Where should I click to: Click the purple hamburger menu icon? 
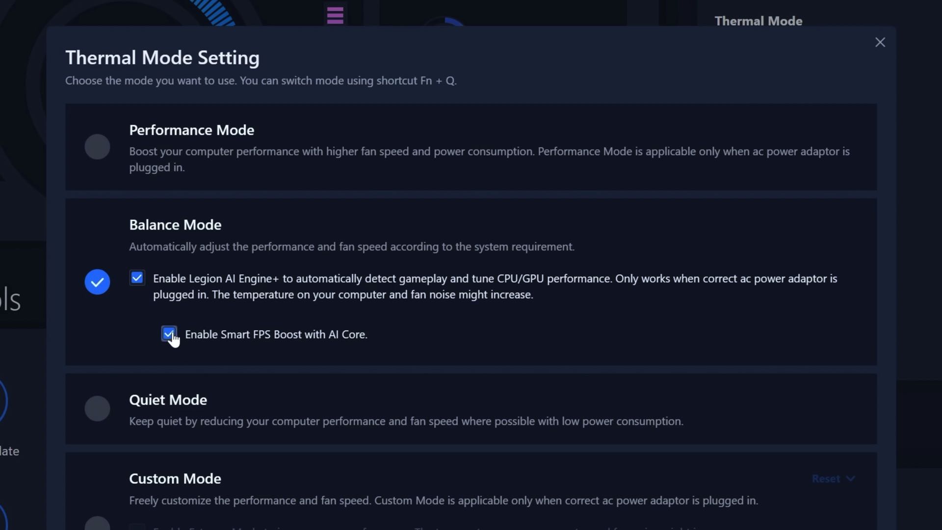point(335,16)
